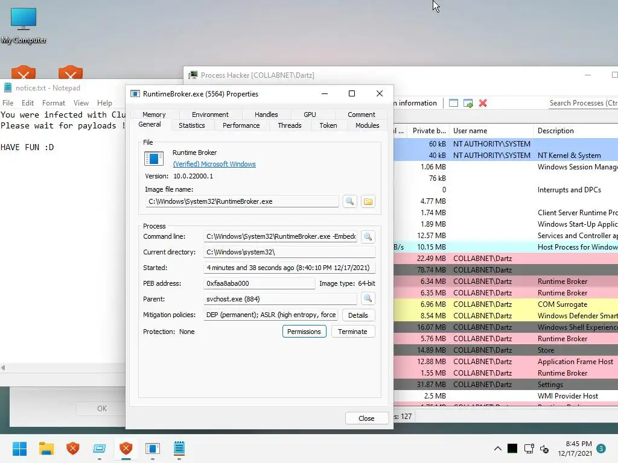This screenshot has height=463, width=618.
Task: Open the muted volume tray icon
Action: pos(544,449)
